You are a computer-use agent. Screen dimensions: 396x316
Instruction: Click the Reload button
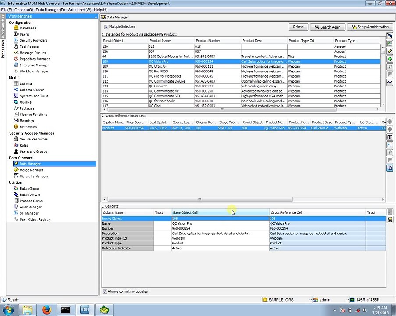tap(298, 27)
